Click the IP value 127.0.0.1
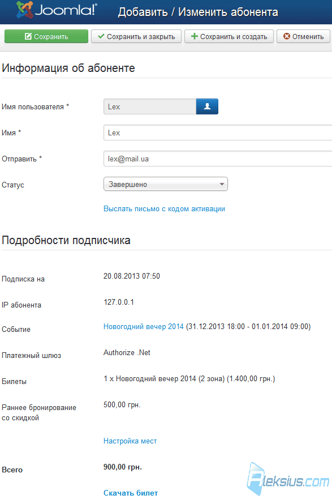The height and width of the screenshot is (499, 332). (x=119, y=302)
